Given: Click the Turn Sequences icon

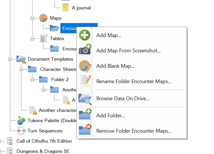Looking at the screenshot, I should pyautogui.click(x=21, y=131).
